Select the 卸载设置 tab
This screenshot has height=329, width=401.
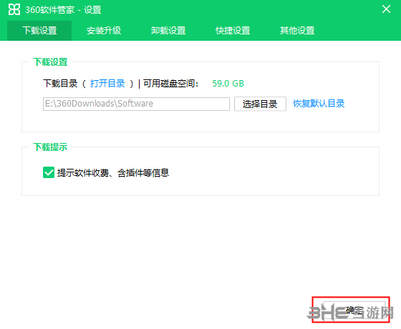coord(168,31)
